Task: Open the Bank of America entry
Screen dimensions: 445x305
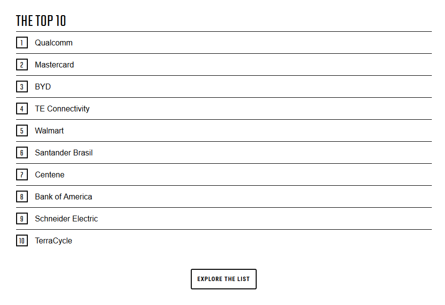Action: tap(63, 196)
